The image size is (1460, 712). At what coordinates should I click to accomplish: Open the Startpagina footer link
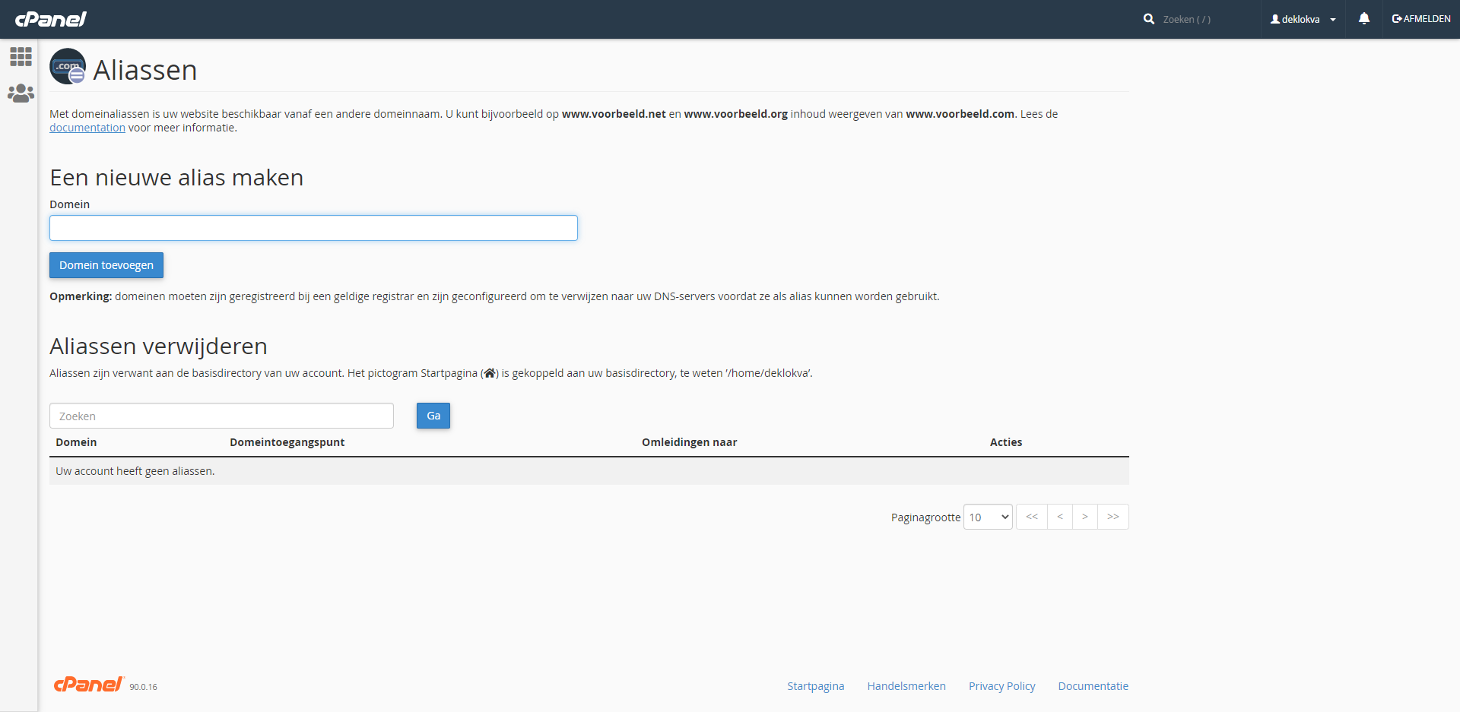coord(815,686)
